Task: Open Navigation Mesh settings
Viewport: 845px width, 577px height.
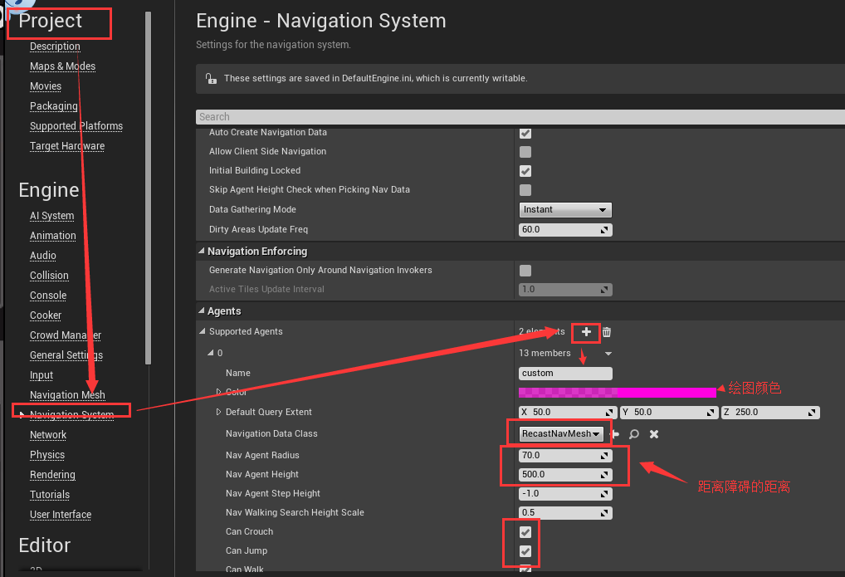Action: (67, 395)
